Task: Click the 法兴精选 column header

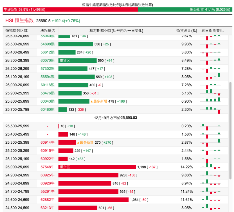Action: (x=48, y=30)
